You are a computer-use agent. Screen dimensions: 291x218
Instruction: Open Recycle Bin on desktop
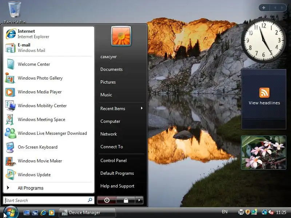(x=14, y=12)
